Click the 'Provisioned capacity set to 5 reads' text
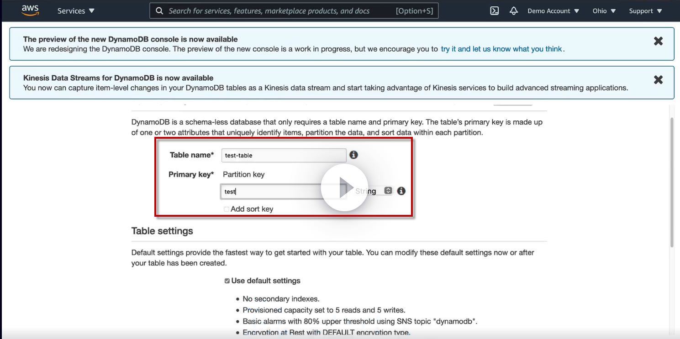Image resolution: width=680 pixels, height=339 pixels. coord(324,310)
